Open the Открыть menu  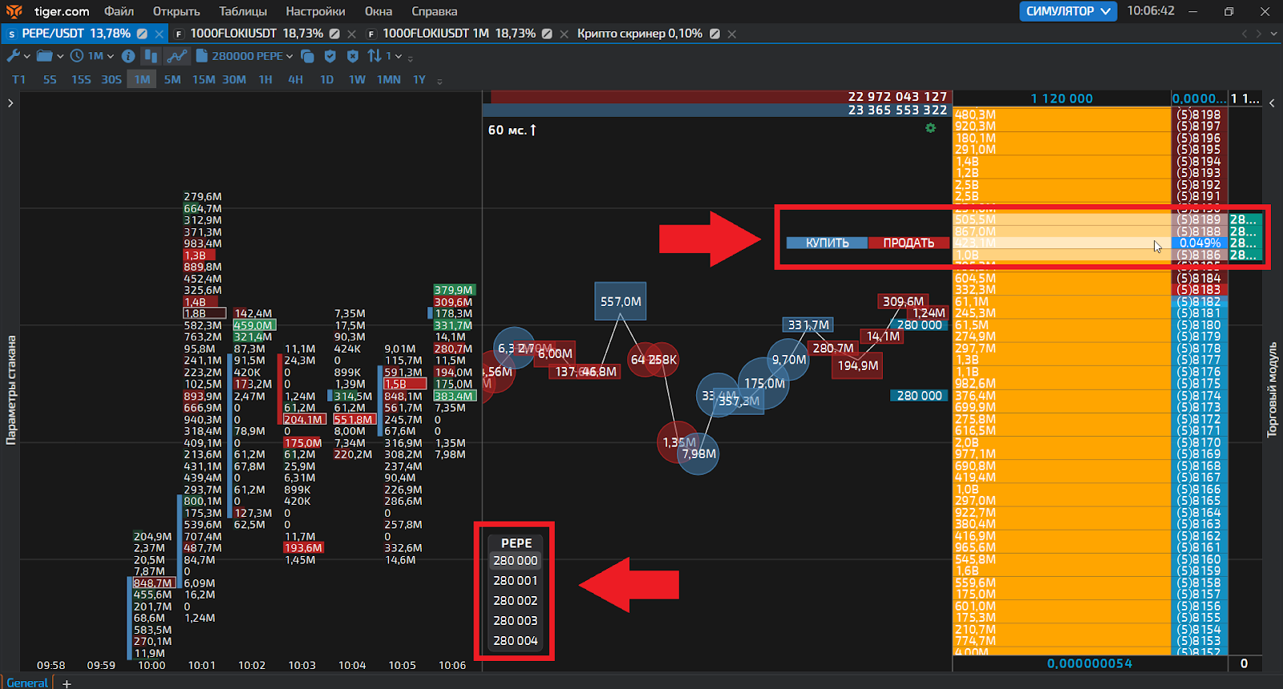[x=176, y=11]
